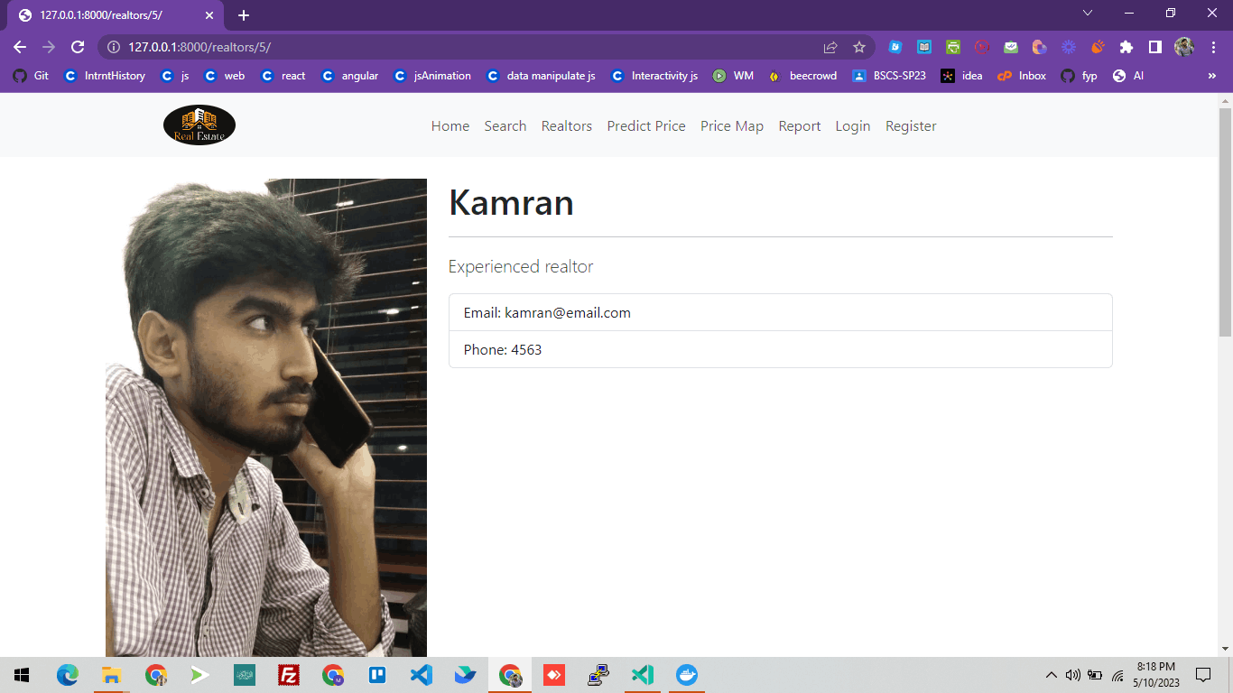Click the site info icon in address bar
This screenshot has width=1233, height=693.
pos(113,47)
